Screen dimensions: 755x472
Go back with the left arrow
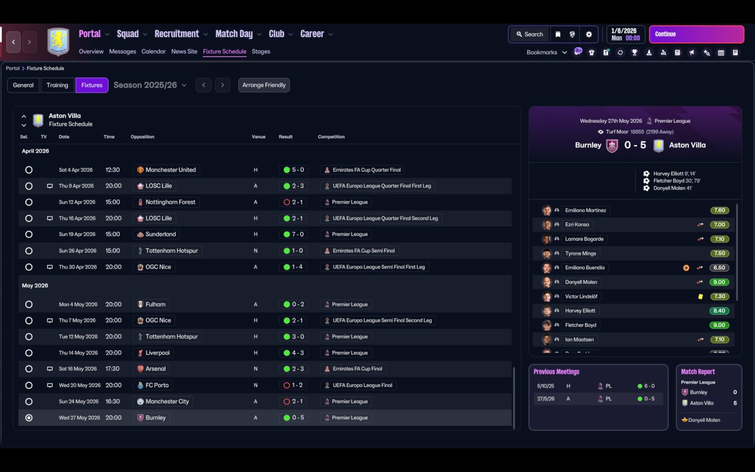[14, 42]
